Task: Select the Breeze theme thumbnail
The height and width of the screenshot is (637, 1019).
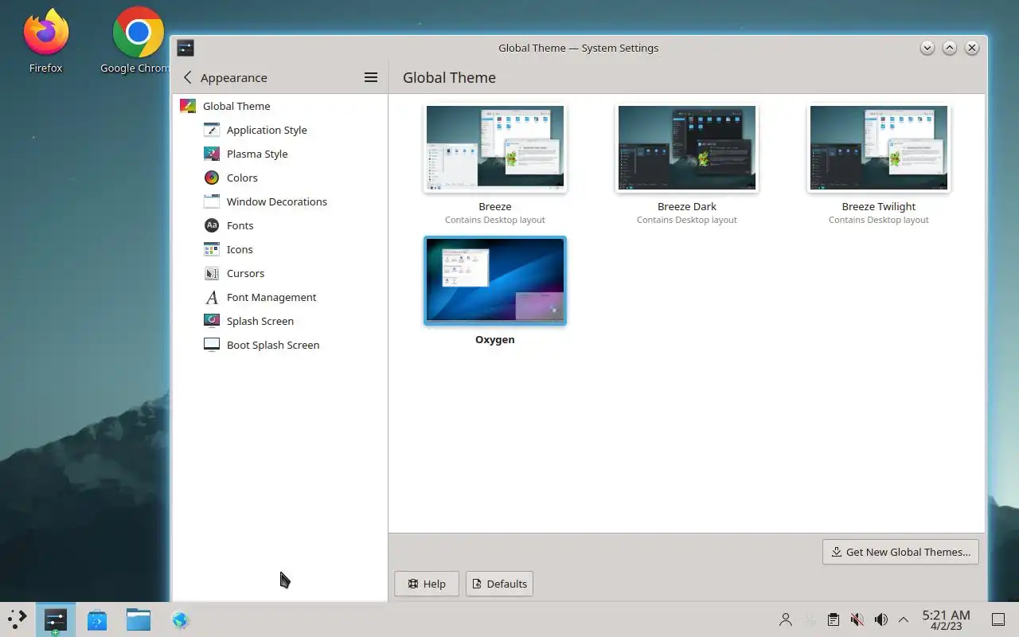Action: pos(495,148)
